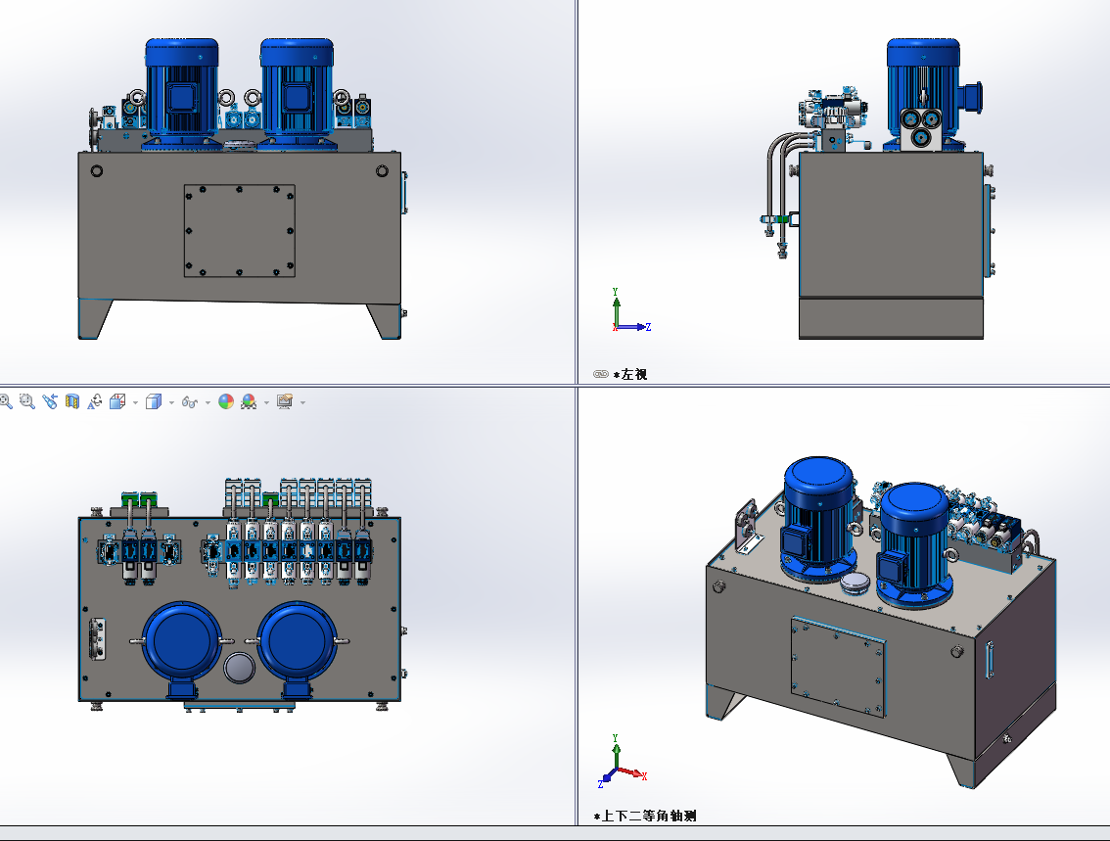Go back to Previous View

click(x=50, y=402)
